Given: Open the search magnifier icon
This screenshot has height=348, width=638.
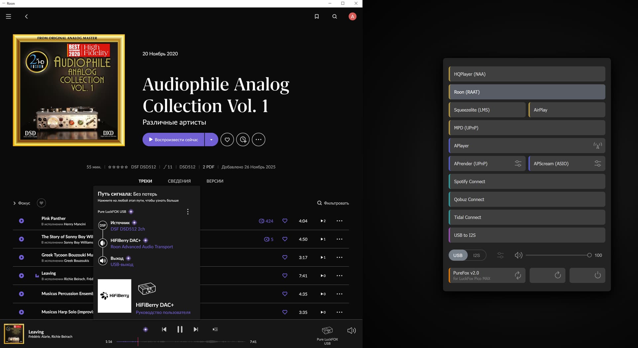Looking at the screenshot, I should pos(335,16).
